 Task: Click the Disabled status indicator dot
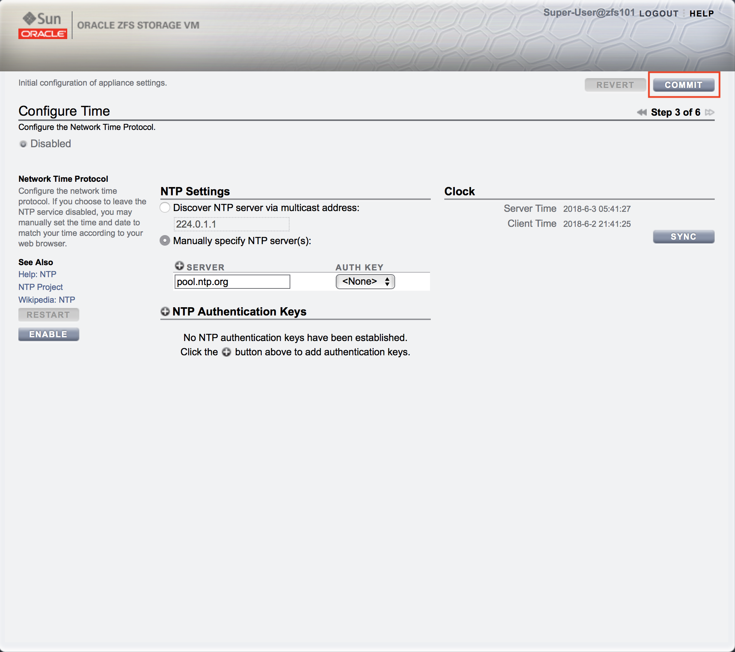point(23,144)
